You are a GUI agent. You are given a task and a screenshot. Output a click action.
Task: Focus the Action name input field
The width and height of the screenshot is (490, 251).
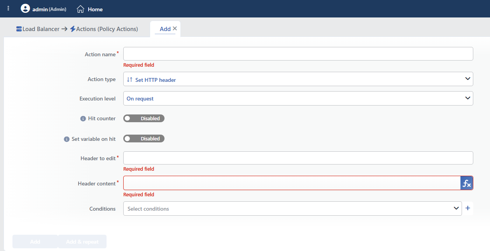298,54
